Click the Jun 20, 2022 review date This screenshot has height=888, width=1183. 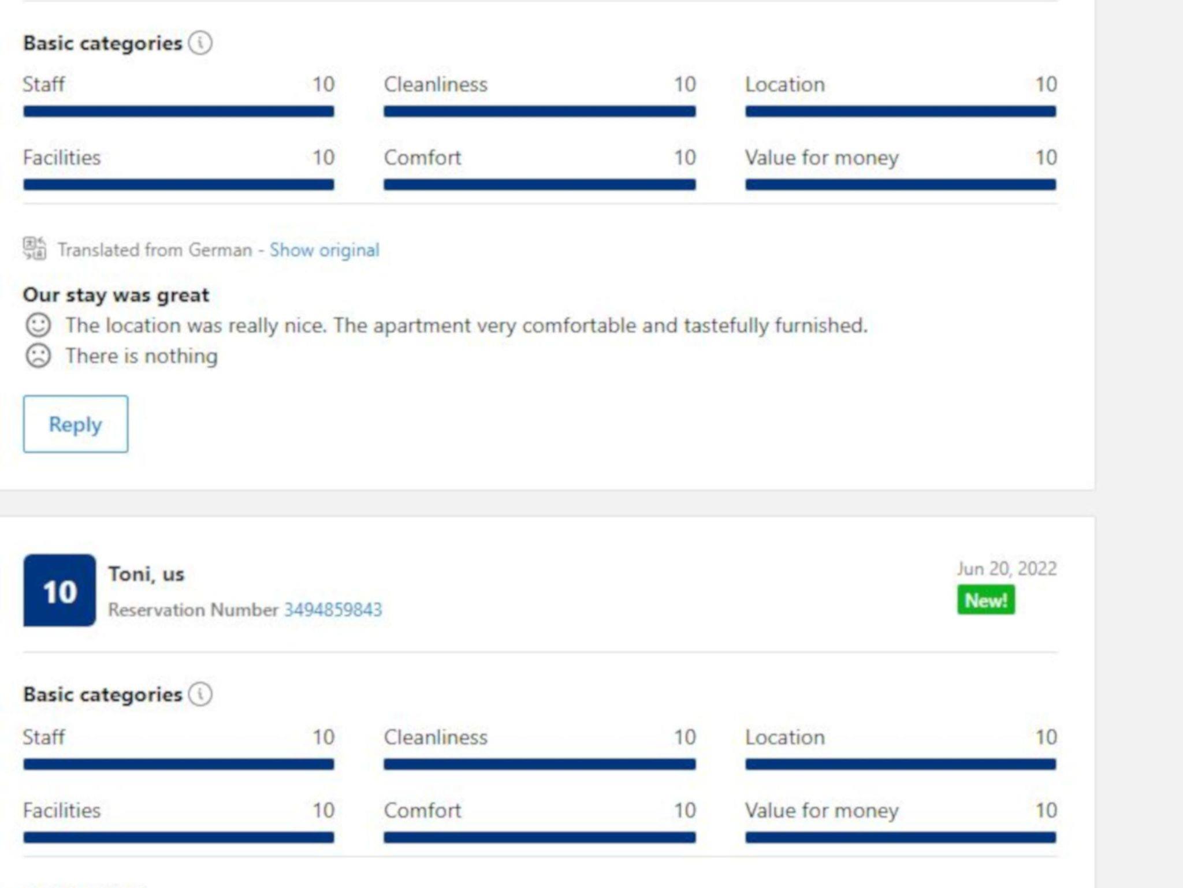(1006, 569)
